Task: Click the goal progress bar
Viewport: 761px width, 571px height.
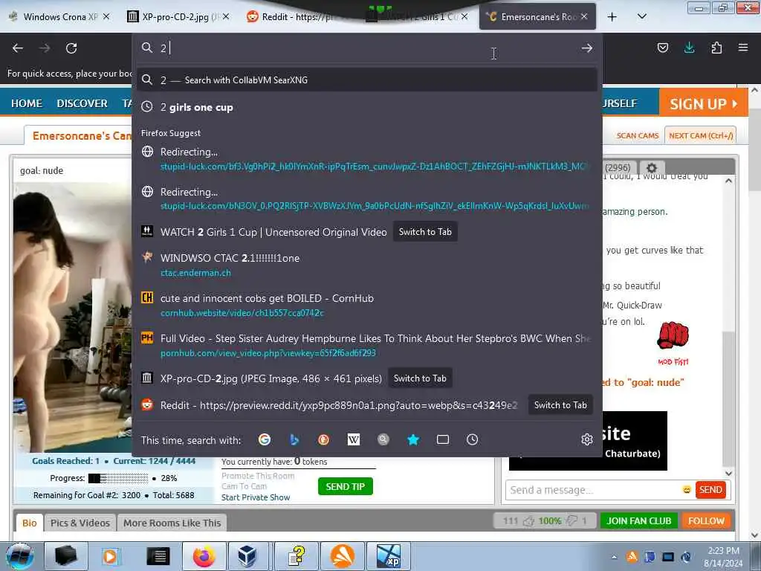Action: point(118,478)
